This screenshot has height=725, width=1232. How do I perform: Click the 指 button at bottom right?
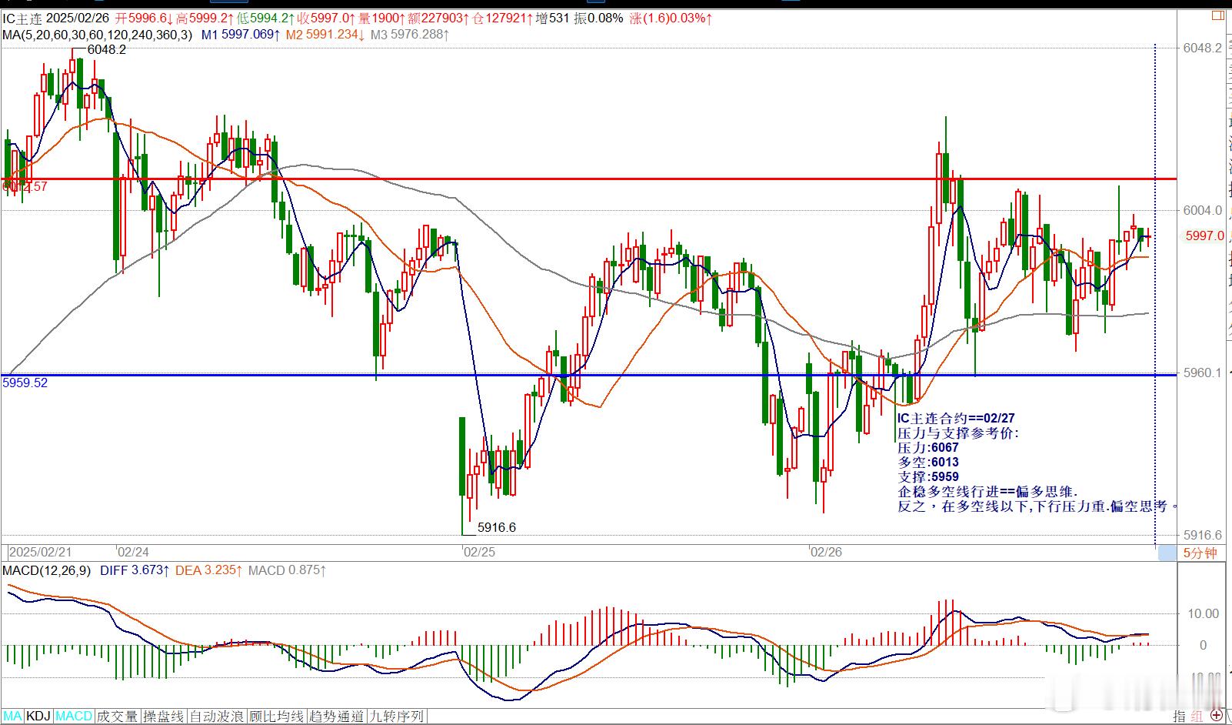pyautogui.click(x=1179, y=717)
